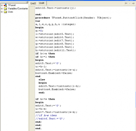Click the line 'edit7.Text:=inttostr(w-h);'
The height and width of the screenshot is (131, 136).
[x=56, y=112]
